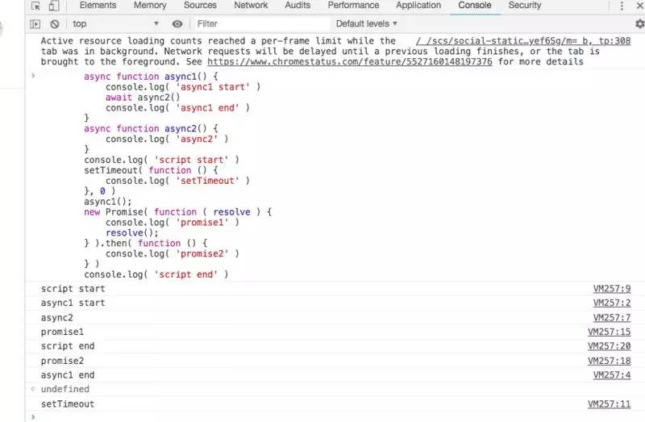
Task: Clear the console with the ban icon
Action: (54, 24)
